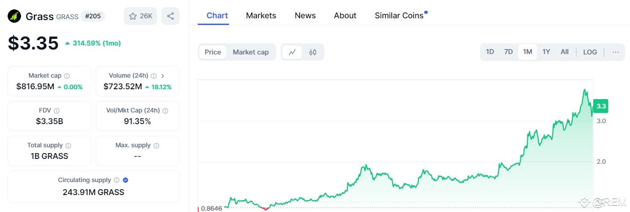Screen dimensions: 630x212
Task: Open the Markets tab
Action: (261, 16)
